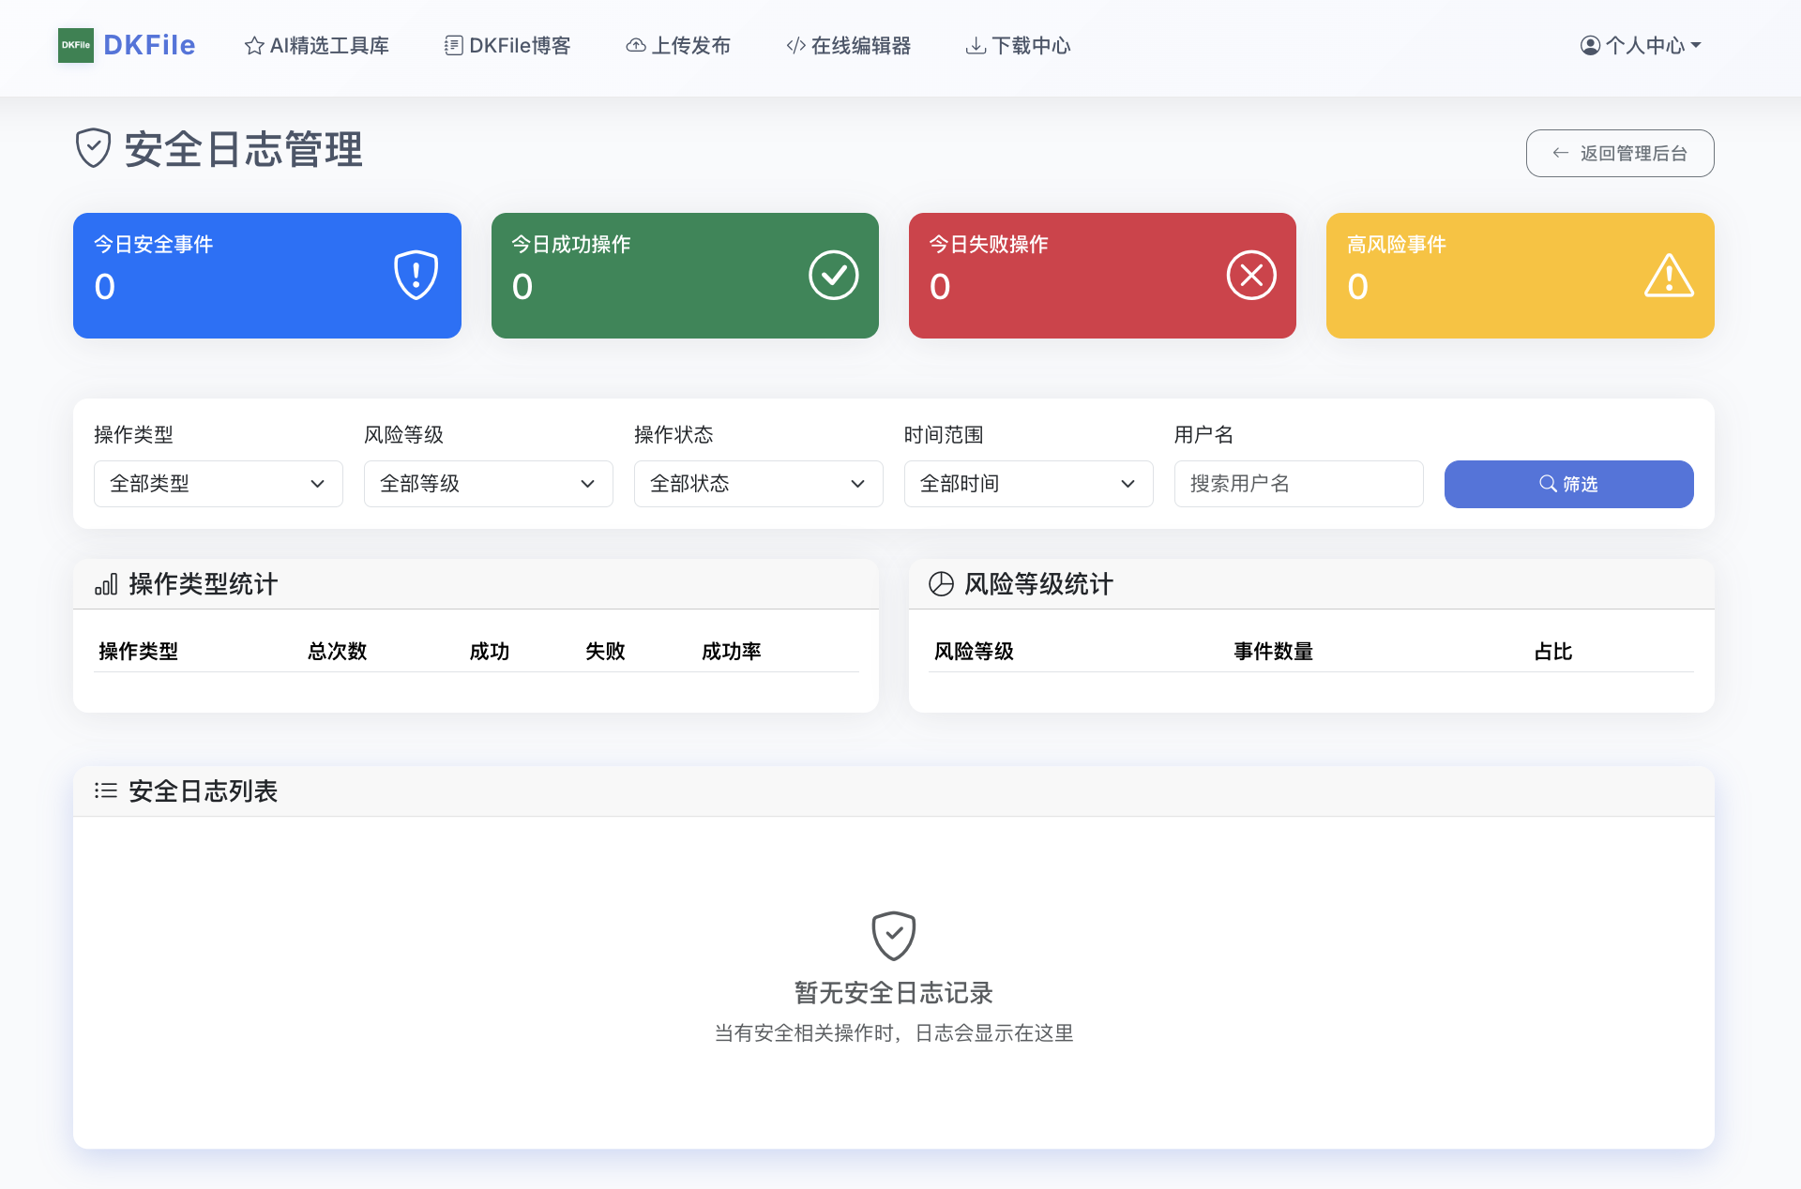The height and width of the screenshot is (1189, 1801).
Task: Click the bar chart icon beside 操作类型统计
Action: (106, 584)
